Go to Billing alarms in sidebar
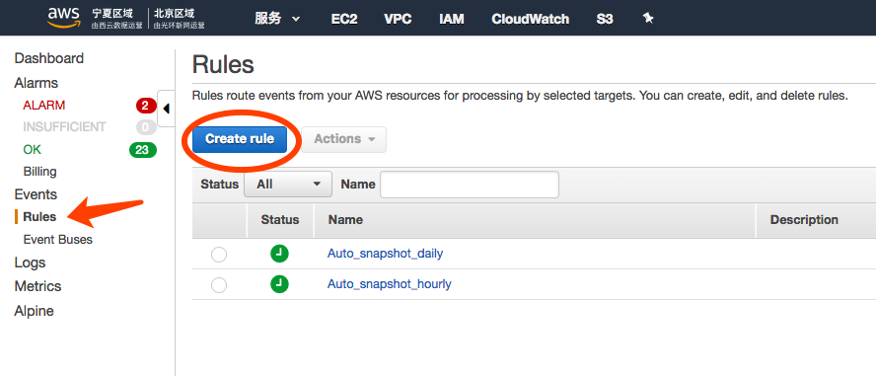876x376 pixels. click(39, 172)
